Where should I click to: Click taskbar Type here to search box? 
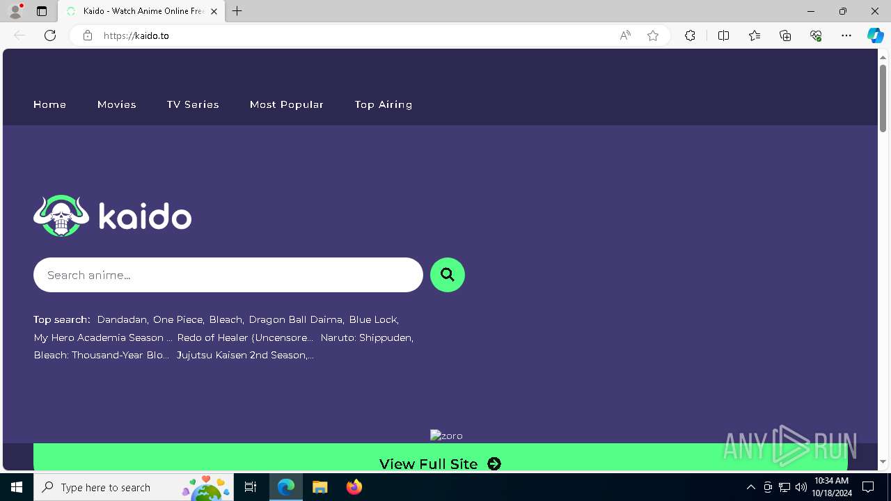tap(134, 487)
